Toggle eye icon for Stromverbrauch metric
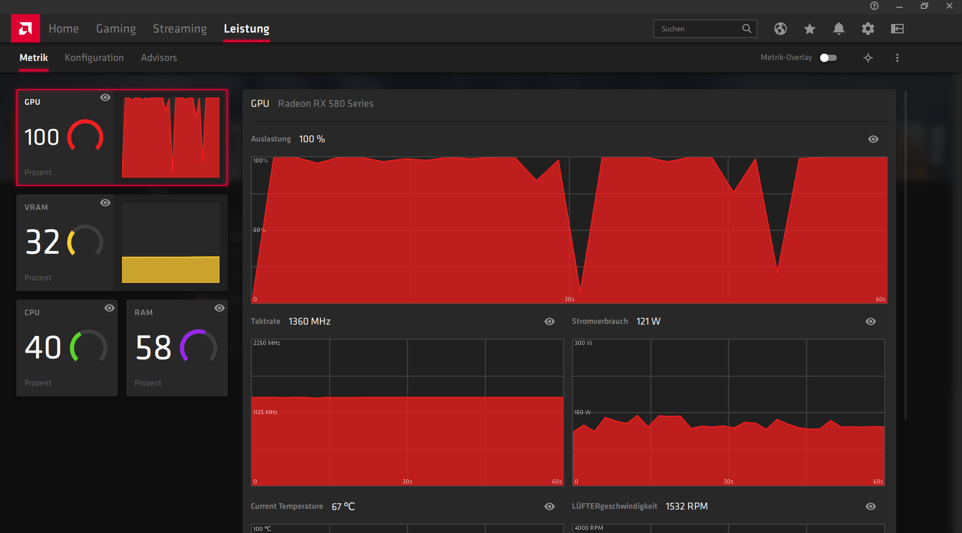Screen dimensions: 962x533 point(871,321)
